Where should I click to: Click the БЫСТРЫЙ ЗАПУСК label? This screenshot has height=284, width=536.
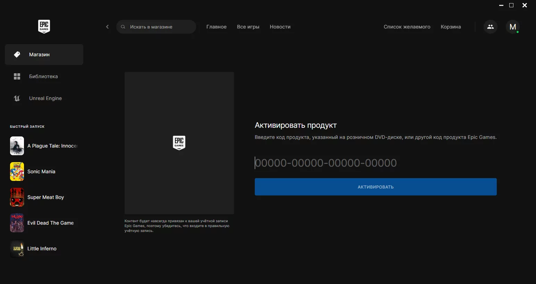tap(27, 127)
